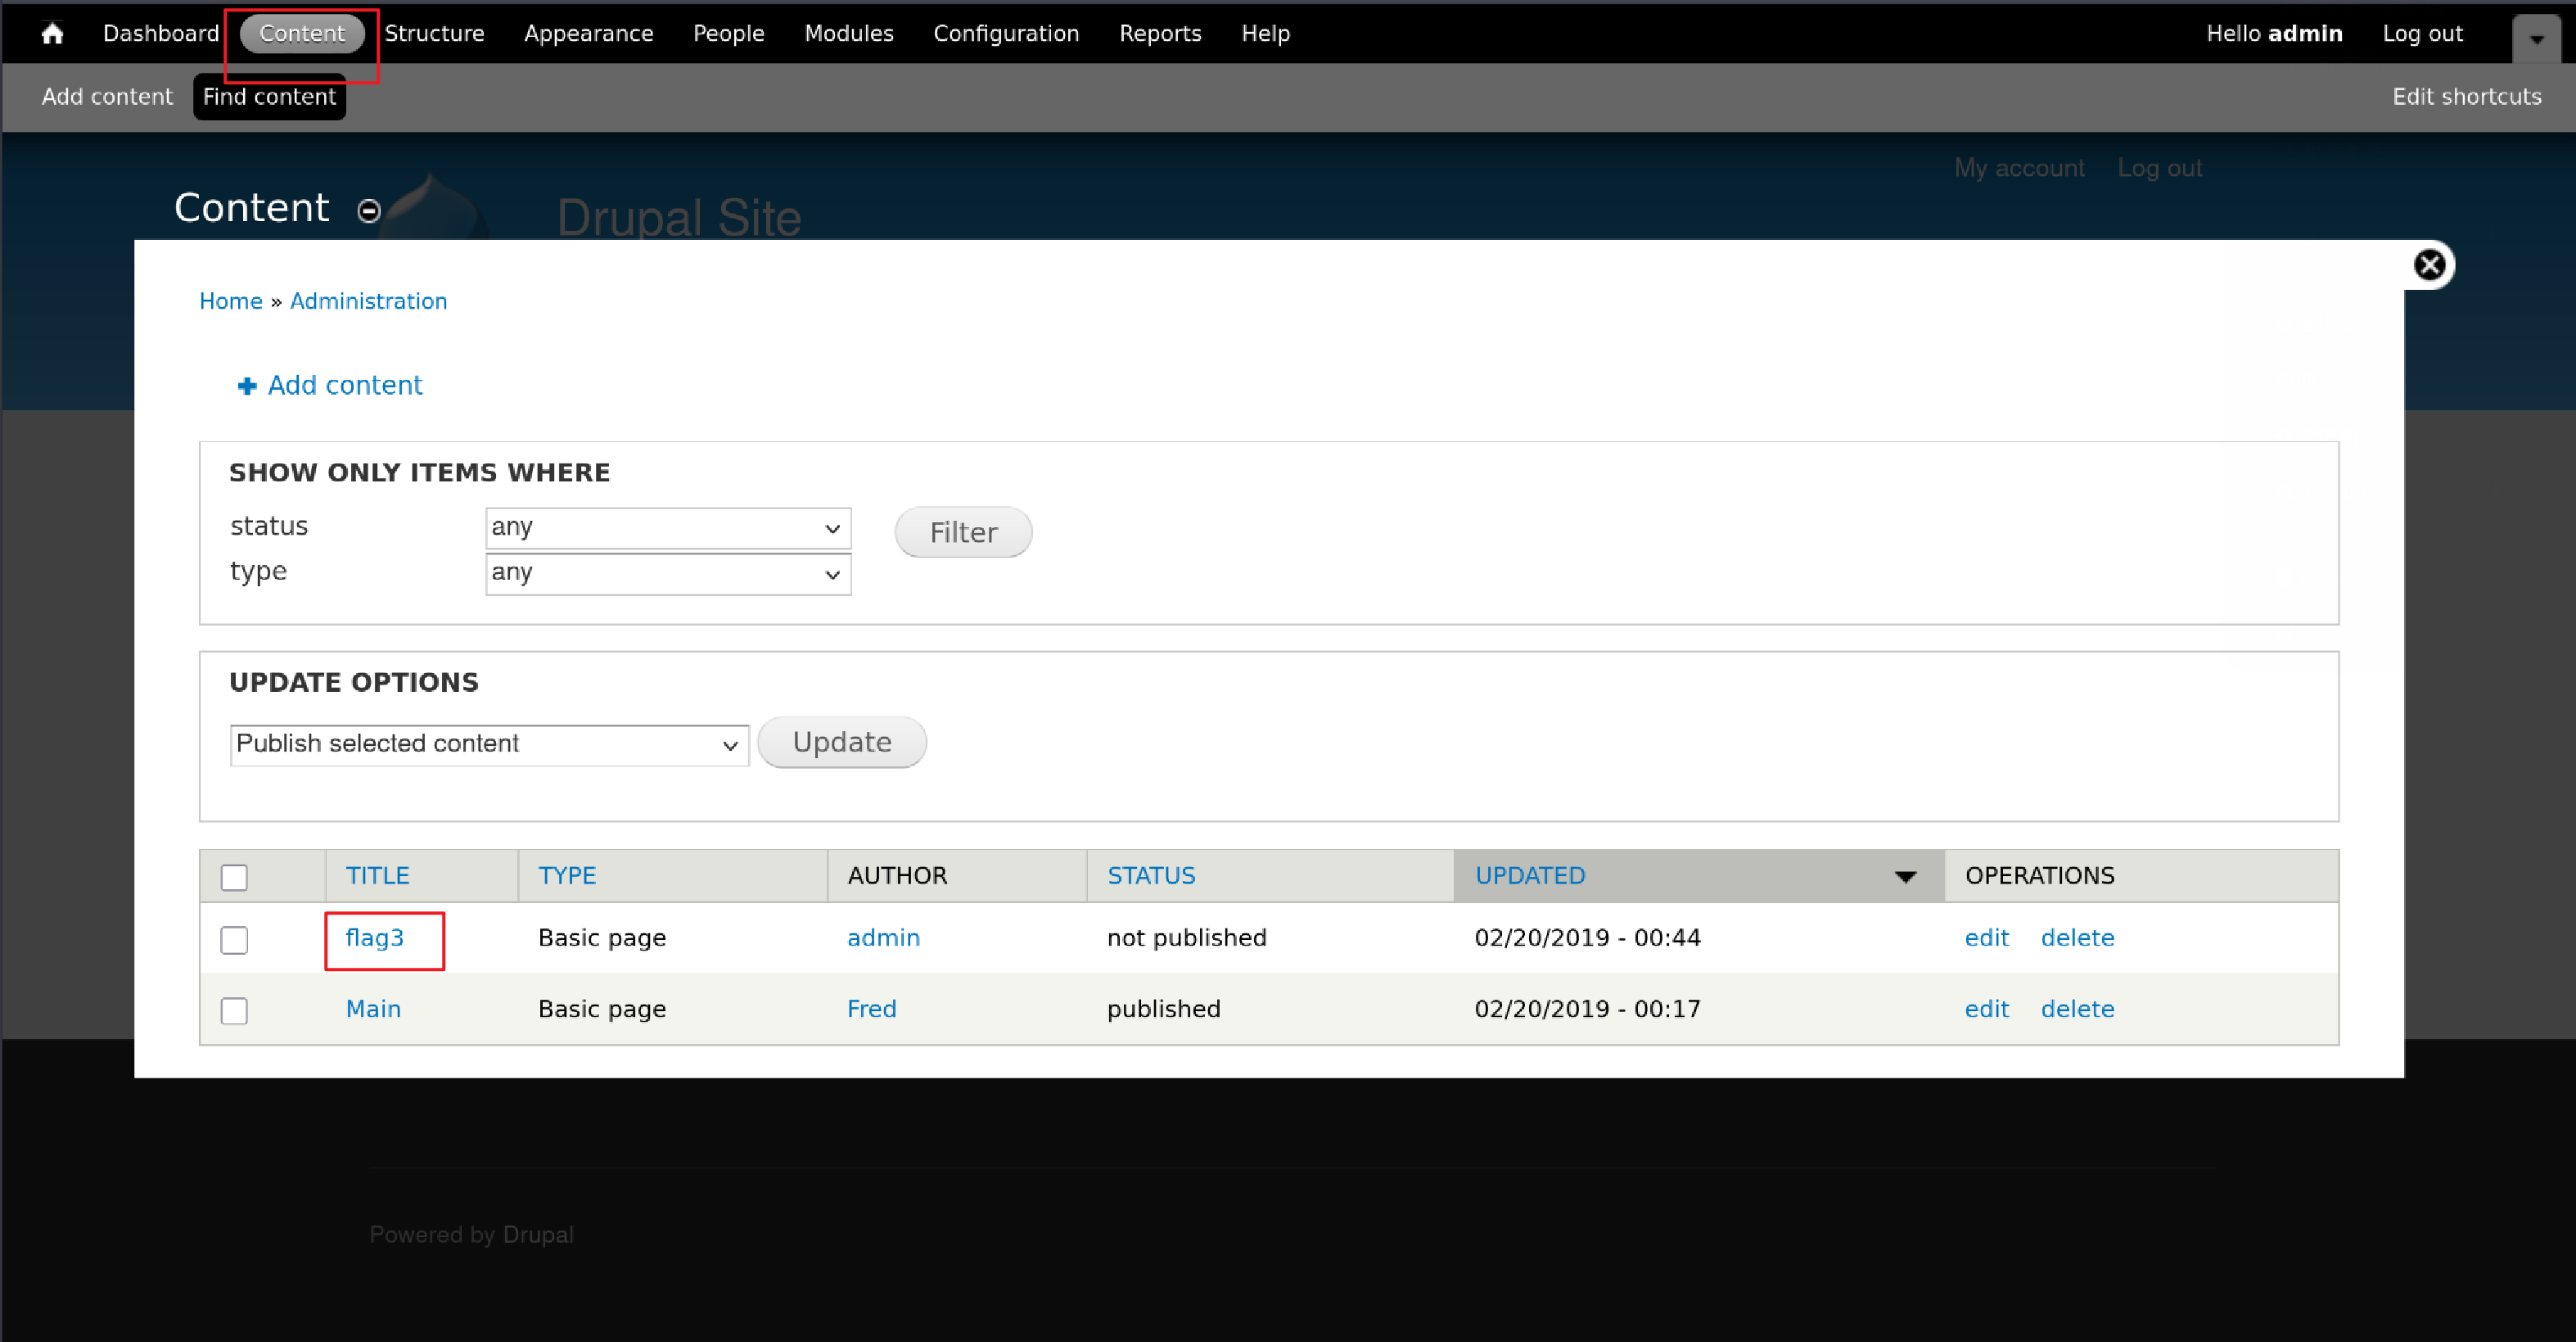Open the status filter dropdown

pyautogui.click(x=668, y=528)
